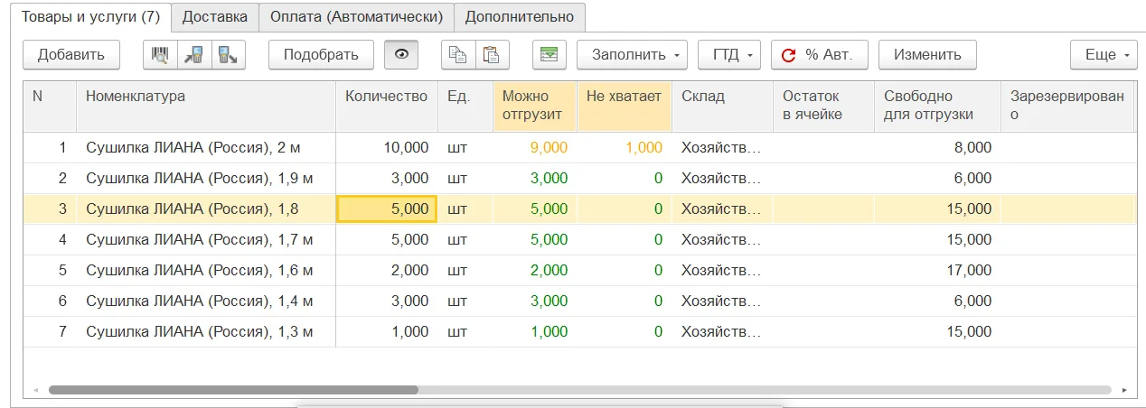
Task: Click the upload to data terminal icon
Action: pyautogui.click(x=229, y=54)
